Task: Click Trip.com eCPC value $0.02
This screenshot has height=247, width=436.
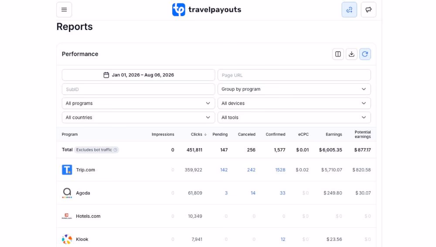Action: (x=302, y=170)
